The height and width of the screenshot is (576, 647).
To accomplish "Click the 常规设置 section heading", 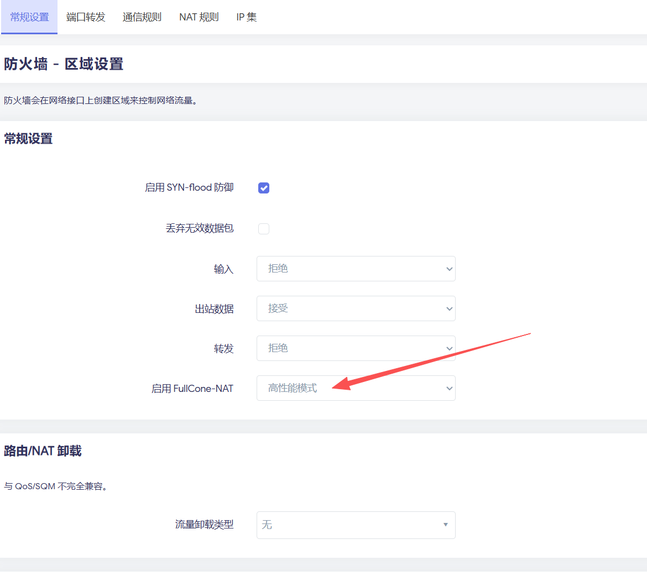I will pyautogui.click(x=28, y=139).
